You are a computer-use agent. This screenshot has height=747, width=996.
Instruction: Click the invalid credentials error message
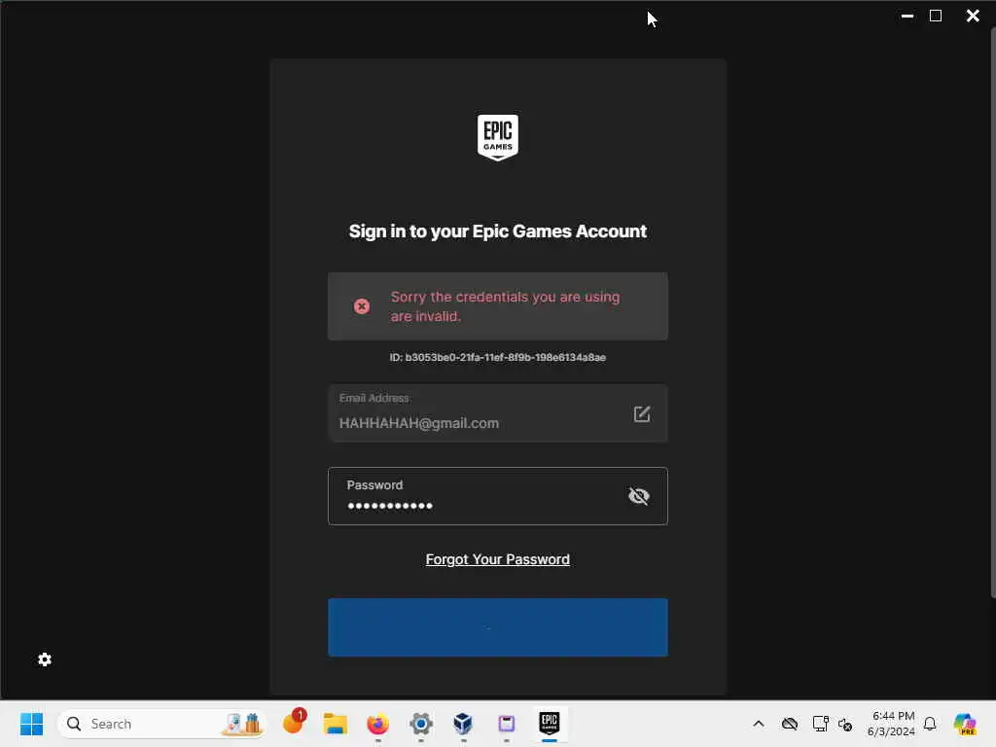[x=505, y=306]
